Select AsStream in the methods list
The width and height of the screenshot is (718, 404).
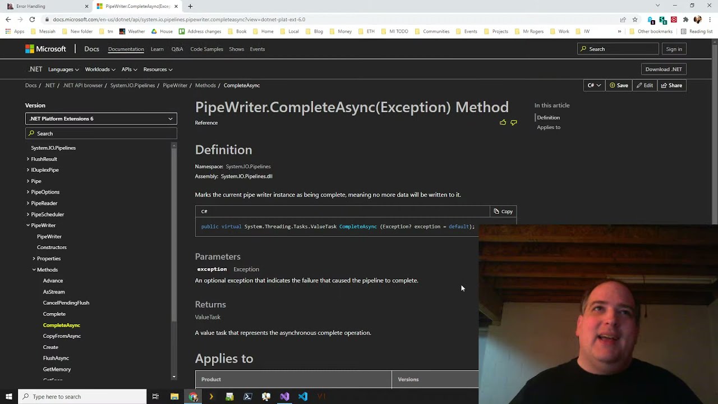coord(54,292)
